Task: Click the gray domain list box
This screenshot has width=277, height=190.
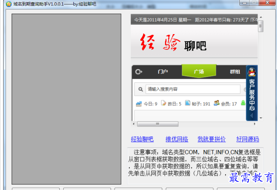Action: [x=66, y=99]
